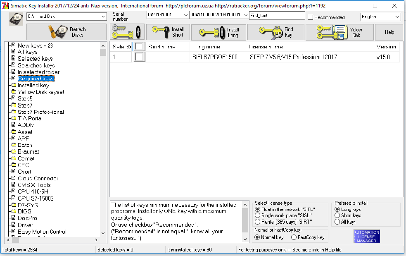Sort by the License name column header
The height and width of the screenshot is (256, 406).
310,47
